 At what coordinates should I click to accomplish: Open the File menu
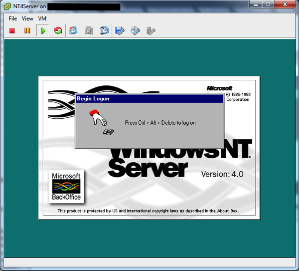coord(13,18)
